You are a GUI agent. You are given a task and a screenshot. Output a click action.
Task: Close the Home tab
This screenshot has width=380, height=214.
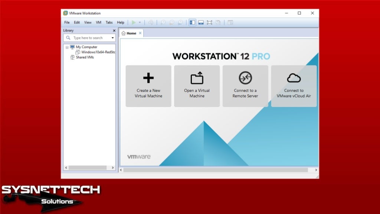point(140,33)
